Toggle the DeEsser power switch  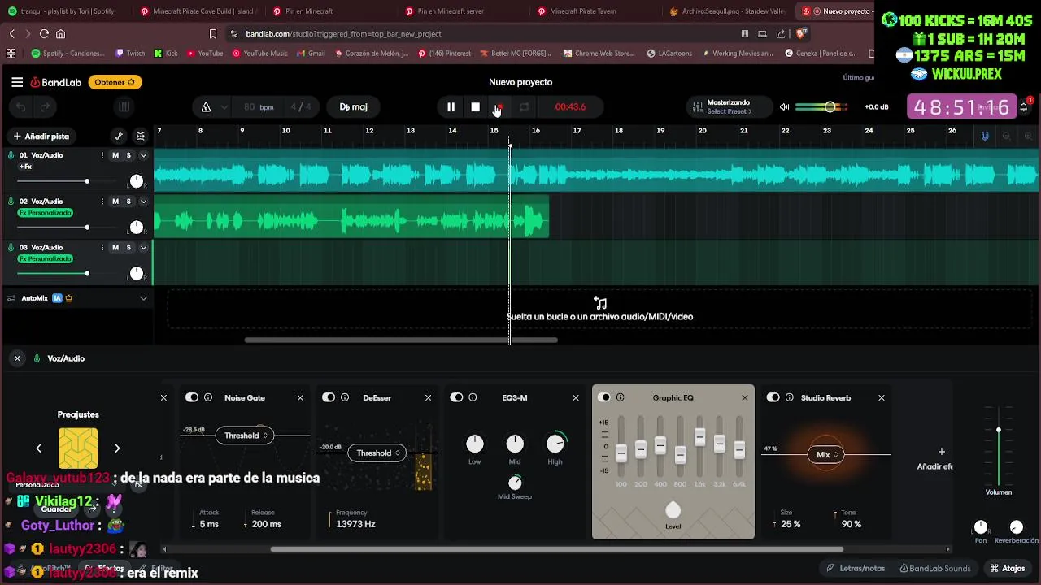329,397
